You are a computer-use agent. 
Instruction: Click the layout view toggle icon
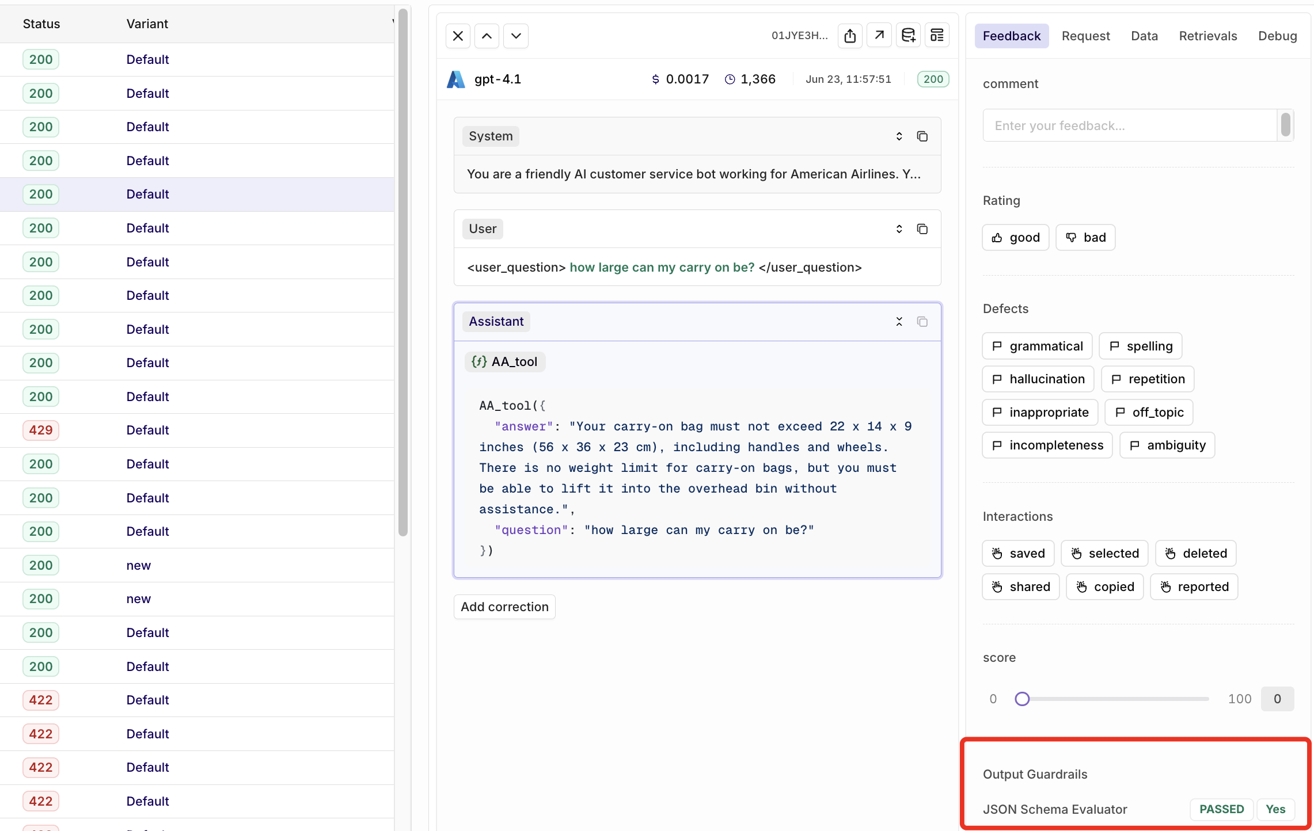click(x=937, y=36)
